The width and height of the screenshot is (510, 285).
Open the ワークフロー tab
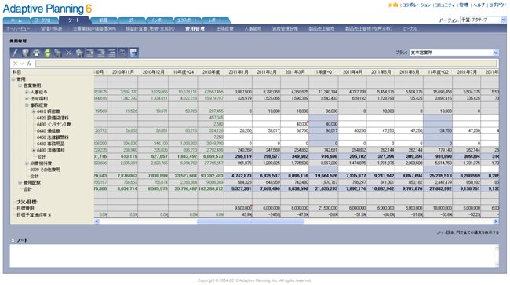[45, 20]
